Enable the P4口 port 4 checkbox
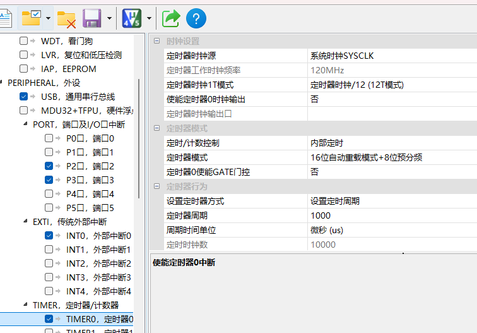This screenshot has height=333, width=477. pos(49,194)
